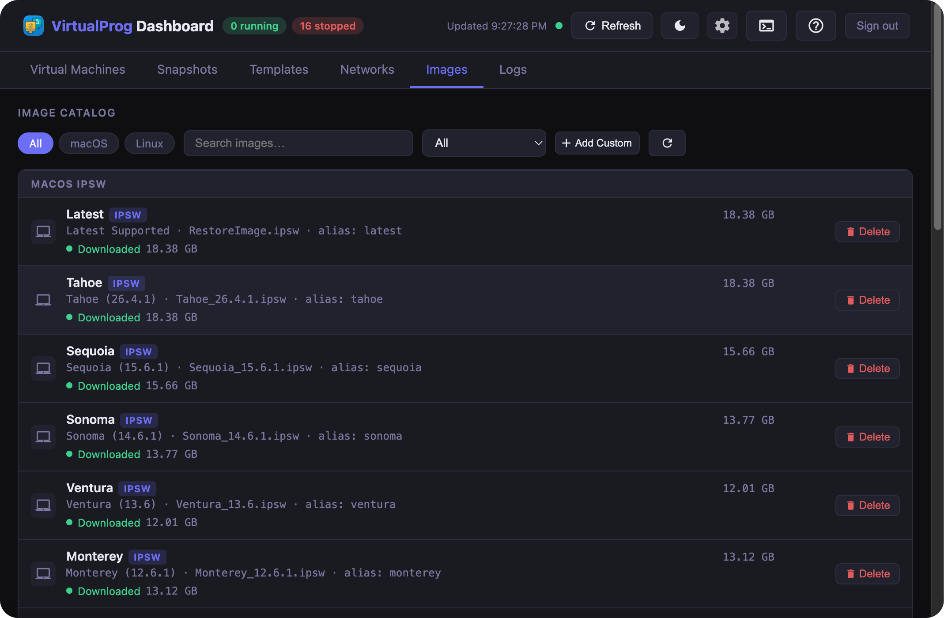Click the '0 running' status badge
944x618 pixels.
254,26
